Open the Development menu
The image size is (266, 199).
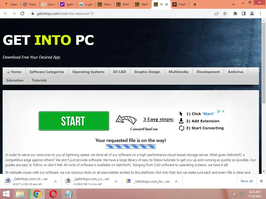click(x=208, y=72)
